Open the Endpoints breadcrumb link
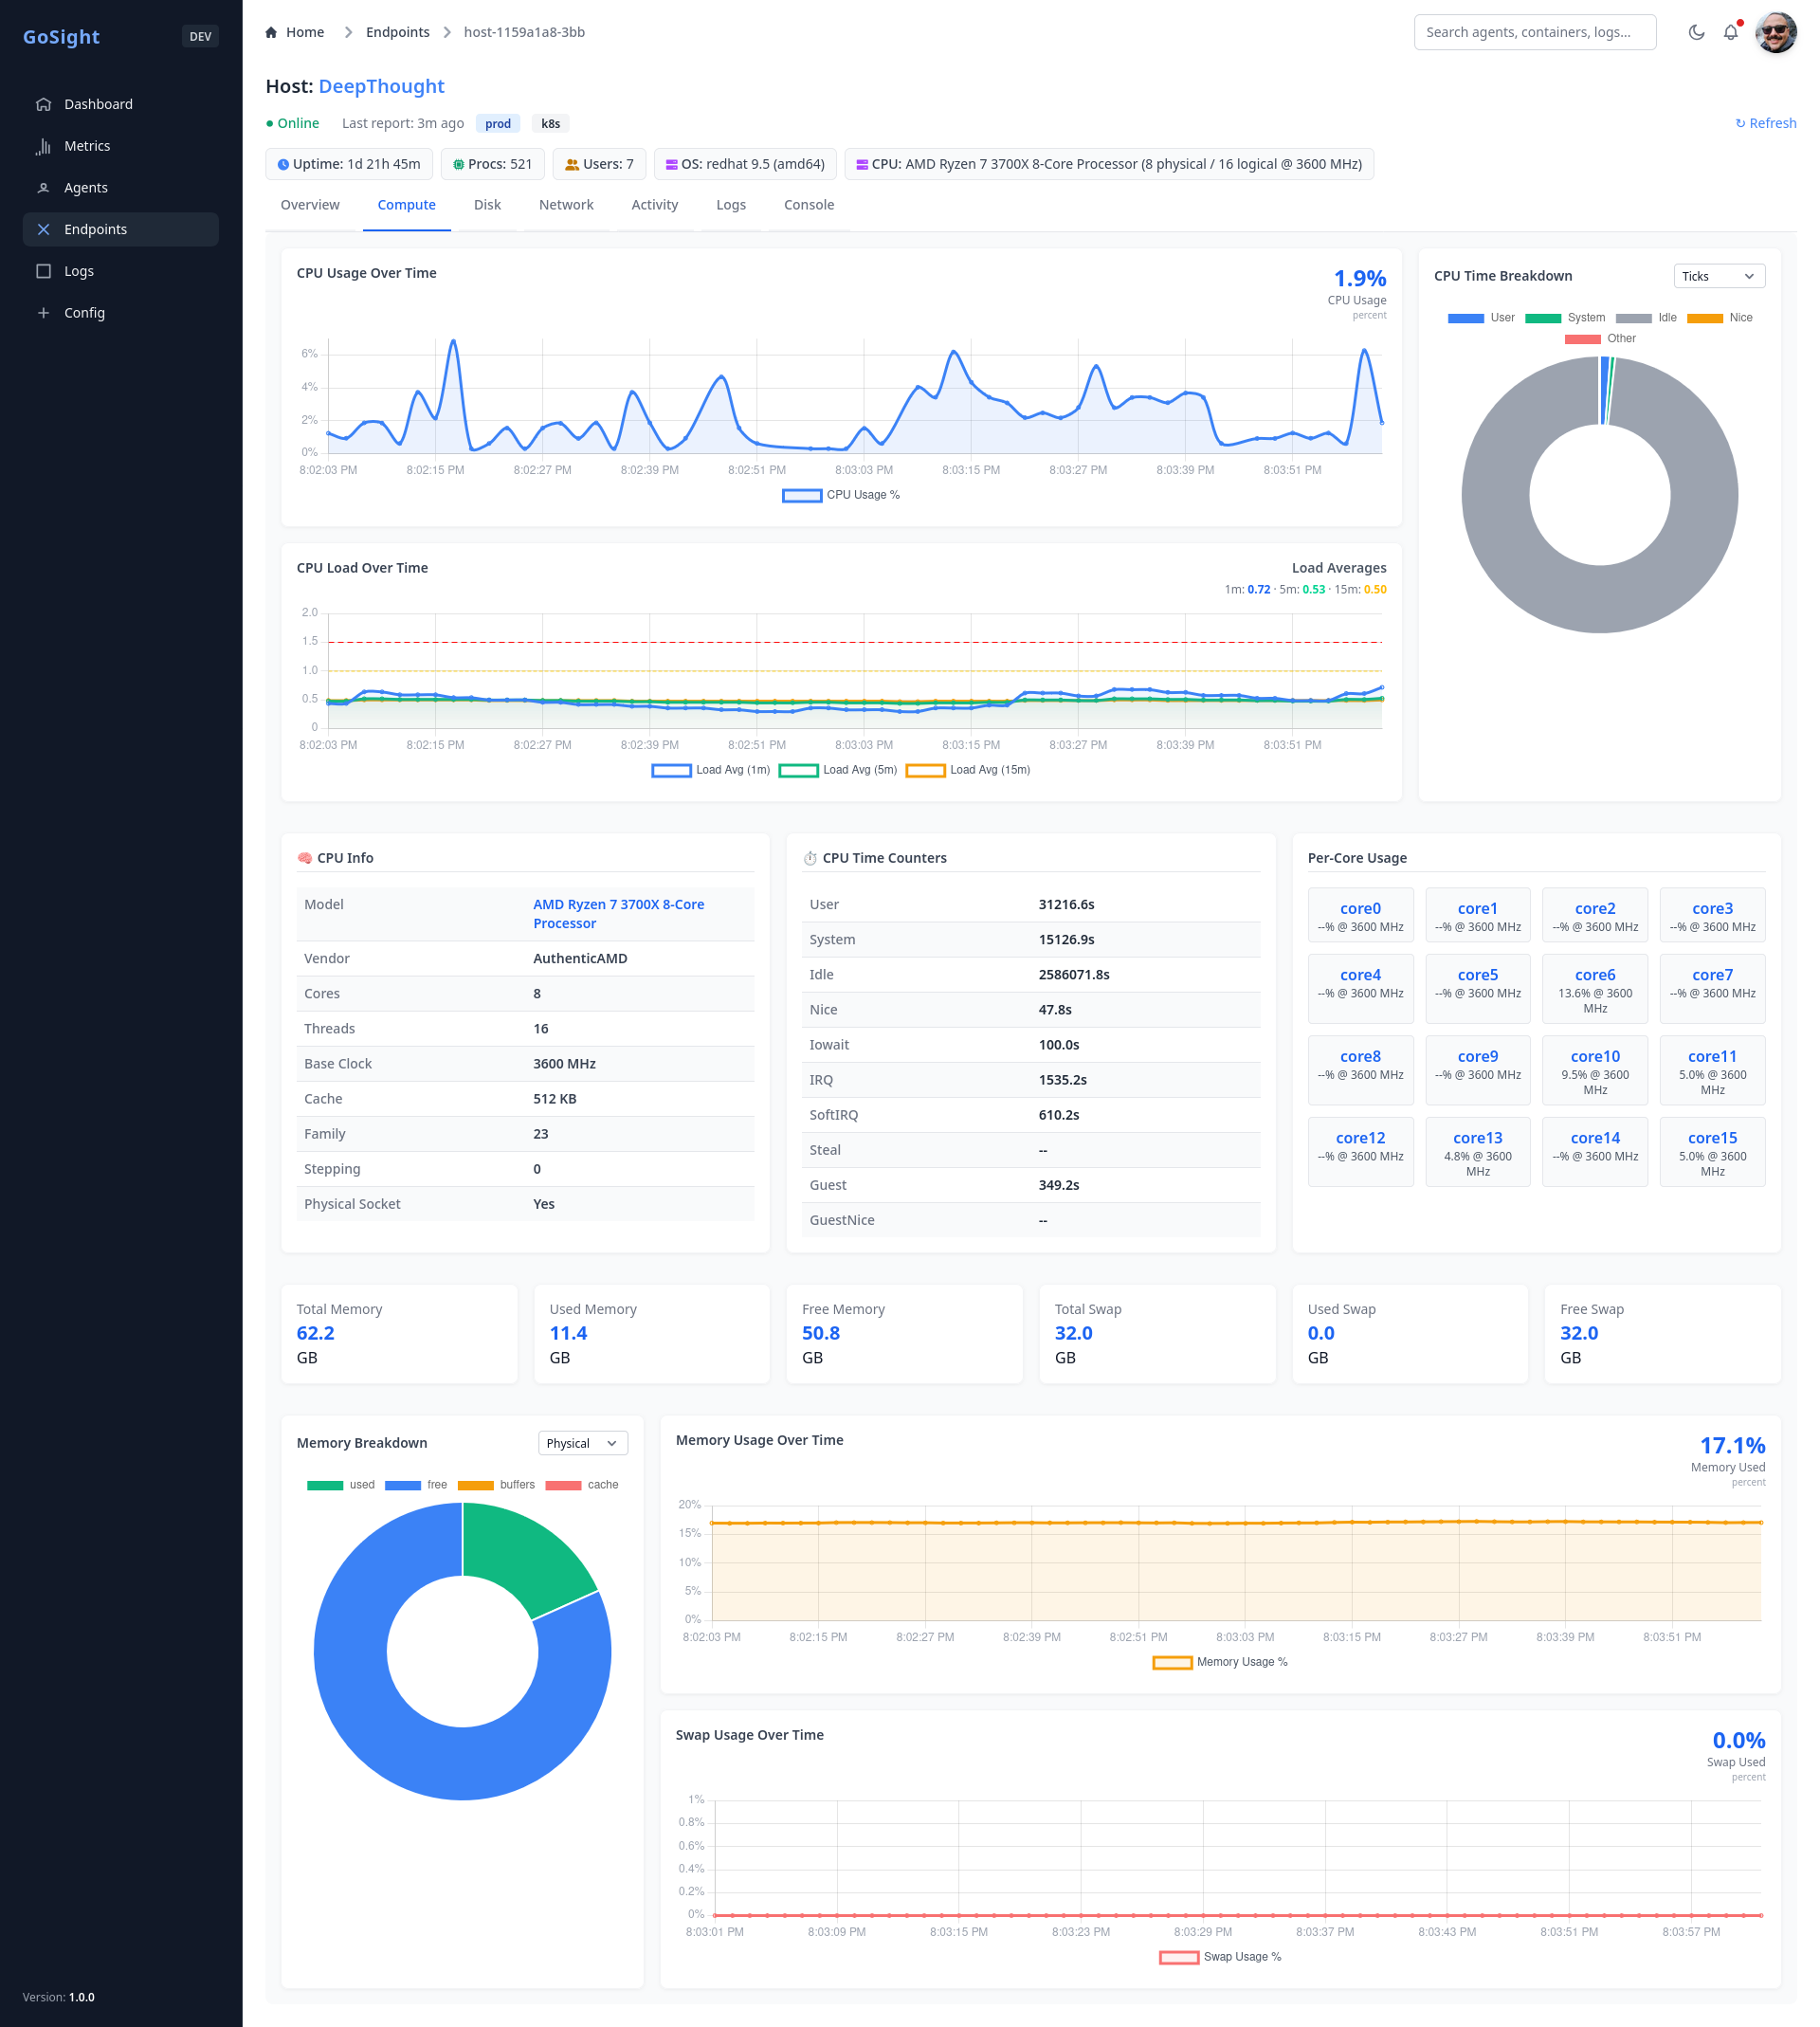Viewport: 1820px width, 2027px height. click(397, 32)
